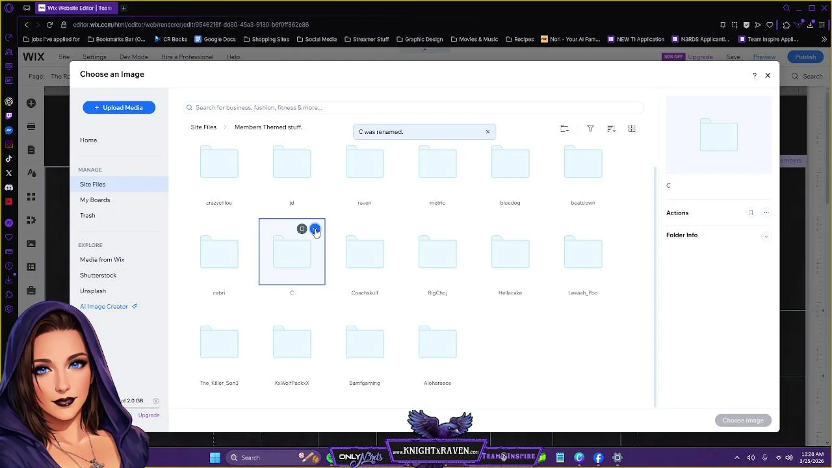
Task: Dismiss the 'C was renamed' notification
Action: [x=487, y=132]
